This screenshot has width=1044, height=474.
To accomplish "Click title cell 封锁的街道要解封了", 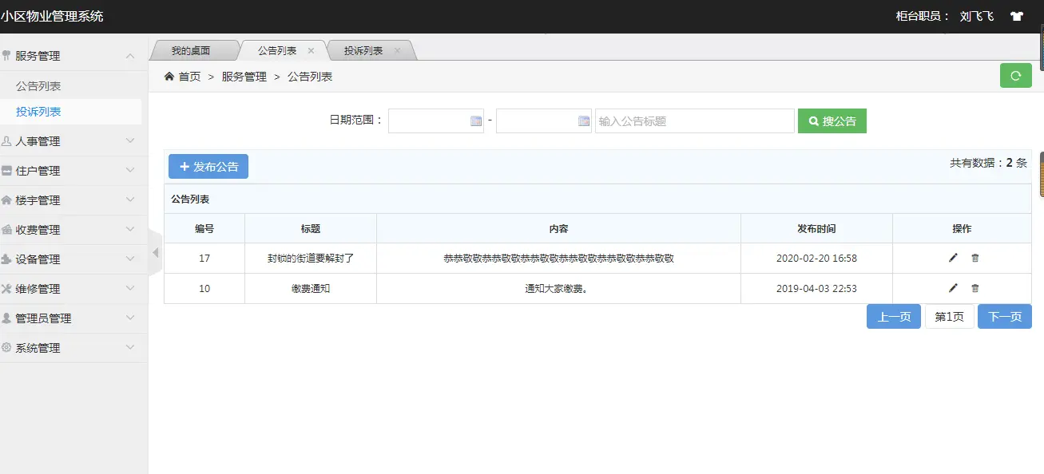I will [x=311, y=259].
